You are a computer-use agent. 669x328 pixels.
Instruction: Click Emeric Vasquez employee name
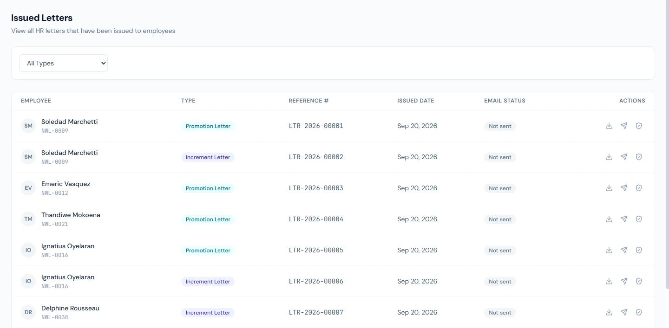pos(66,184)
